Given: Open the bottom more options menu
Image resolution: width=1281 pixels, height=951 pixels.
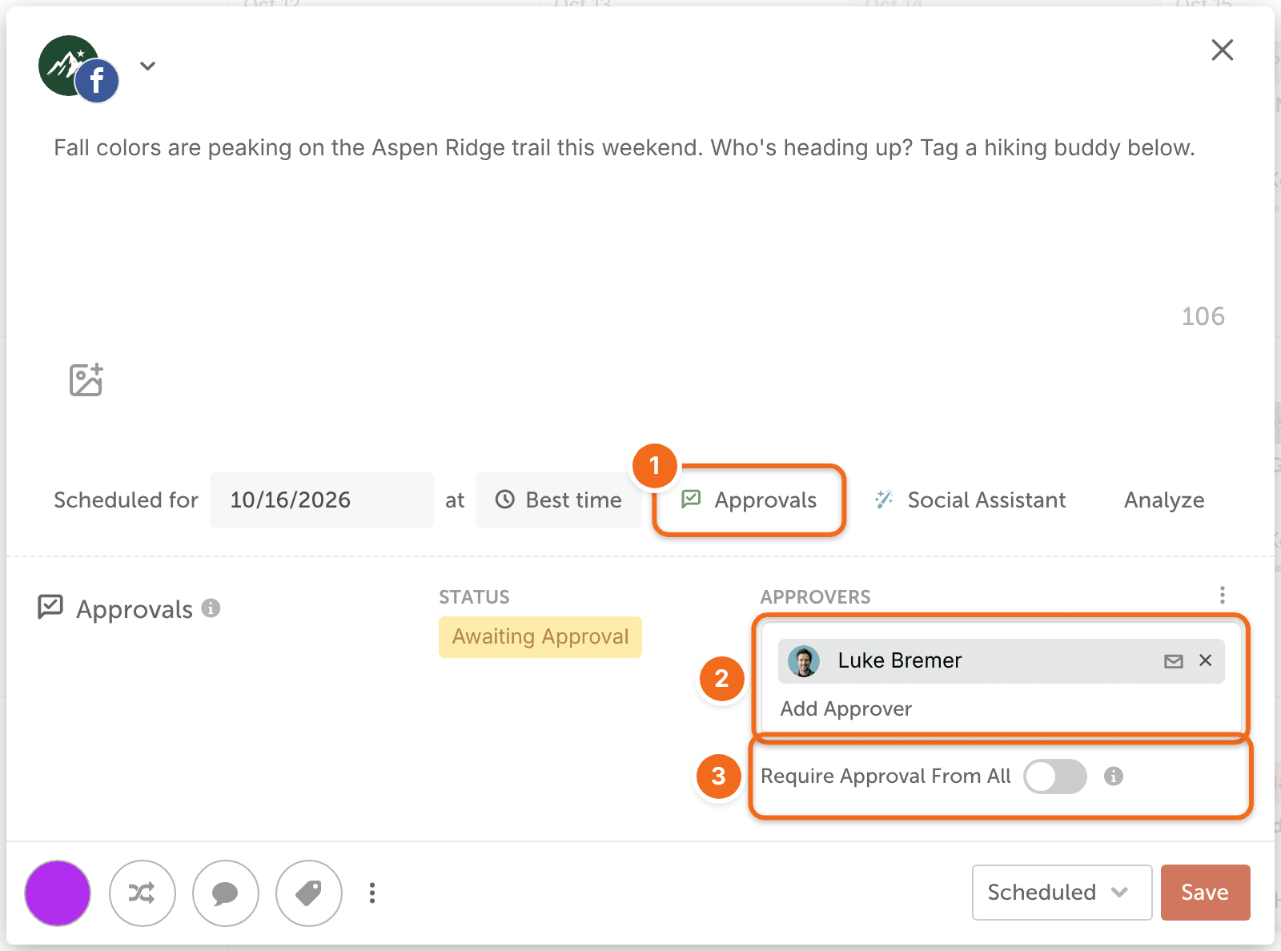Looking at the screenshot, I should [x=371, y=893].
